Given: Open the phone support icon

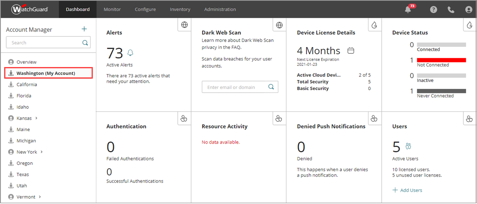Looking at the screenshot, I should (451, 10).
